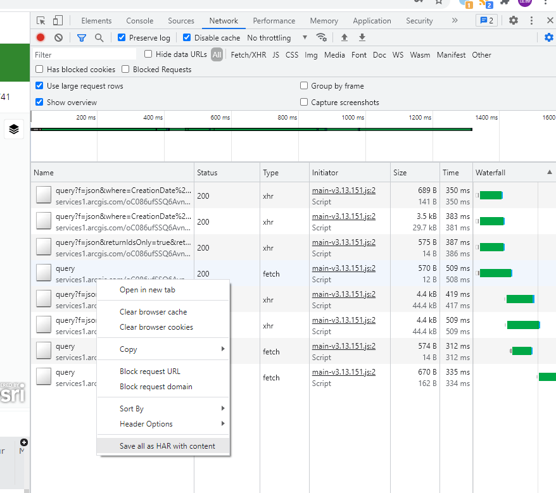Enable Has blocked cookies checkbox

click(x=39, y=69)
